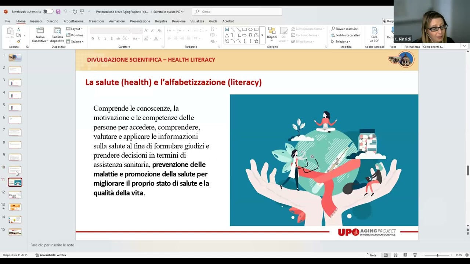
Task: Click the Redo arrow icon
Action: pos(75,12)
